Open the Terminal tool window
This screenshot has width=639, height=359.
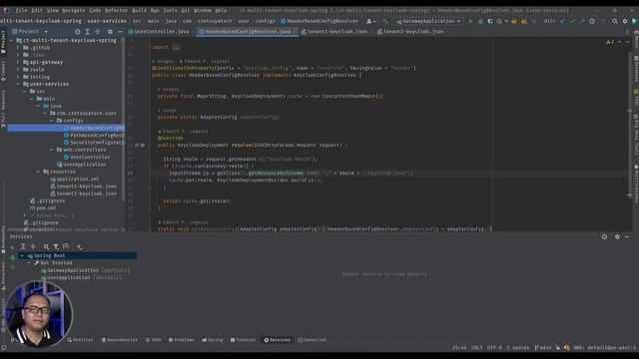click(244, 340)
